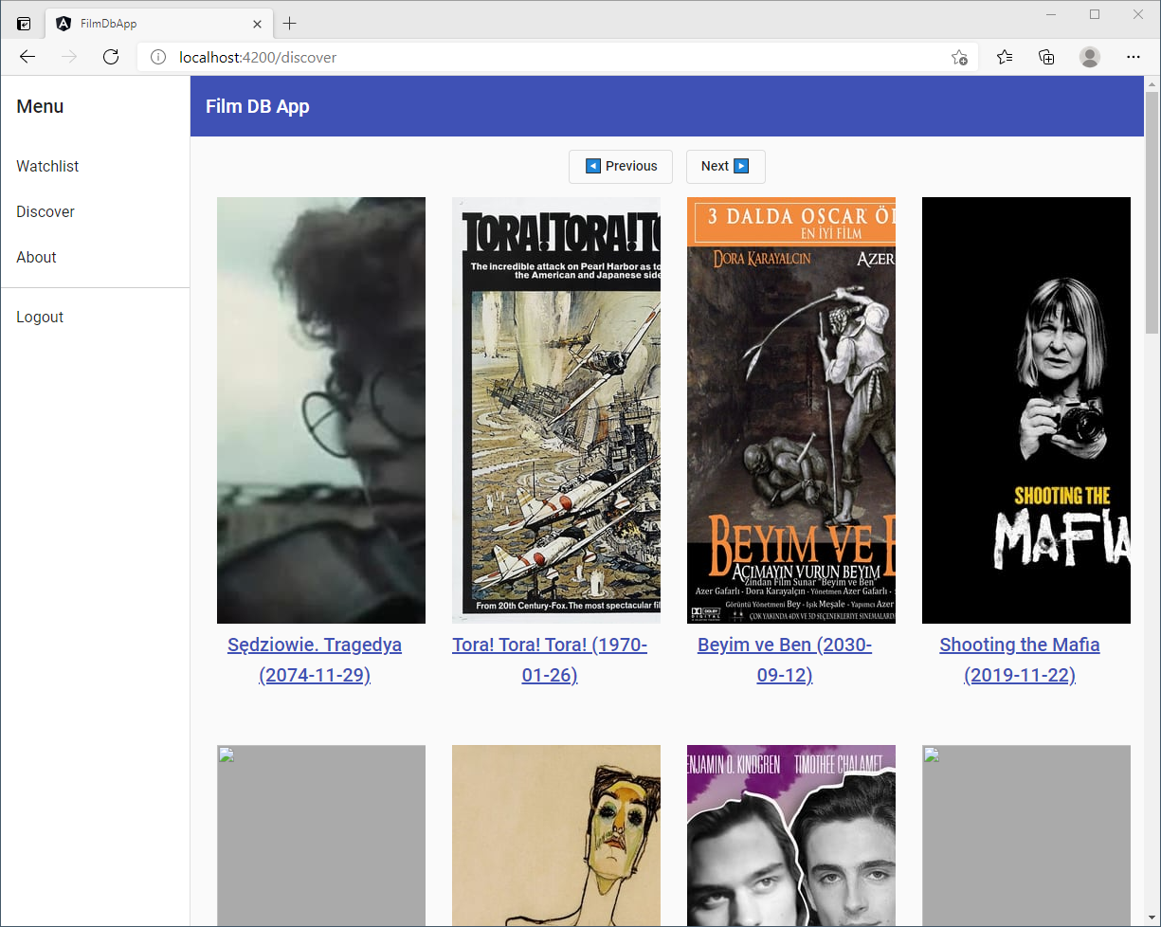Open browser Settings and more menu

tap(1134, 57)
